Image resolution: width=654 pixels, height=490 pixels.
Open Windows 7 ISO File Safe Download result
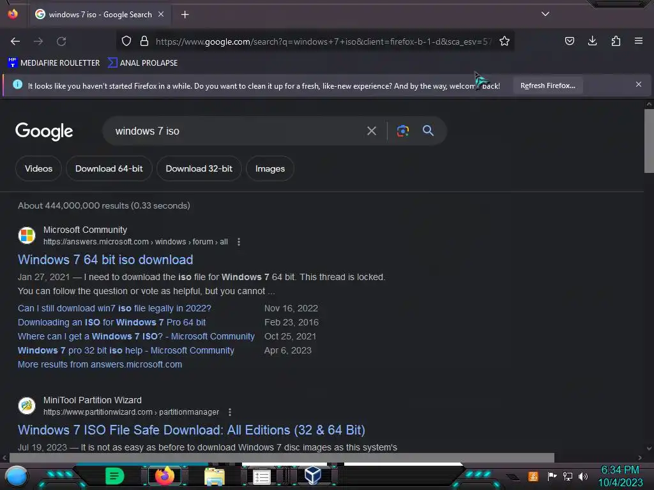point(192,429)
